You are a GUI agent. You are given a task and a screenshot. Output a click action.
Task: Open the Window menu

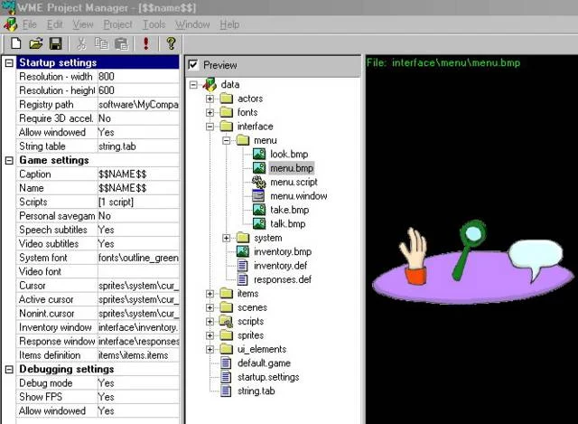tap(192, 24)
